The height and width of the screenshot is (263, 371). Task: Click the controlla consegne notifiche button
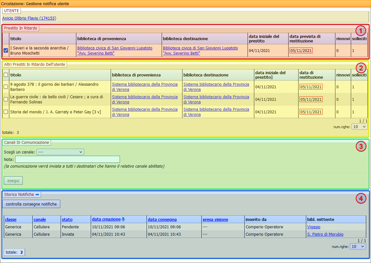[31, 204]
